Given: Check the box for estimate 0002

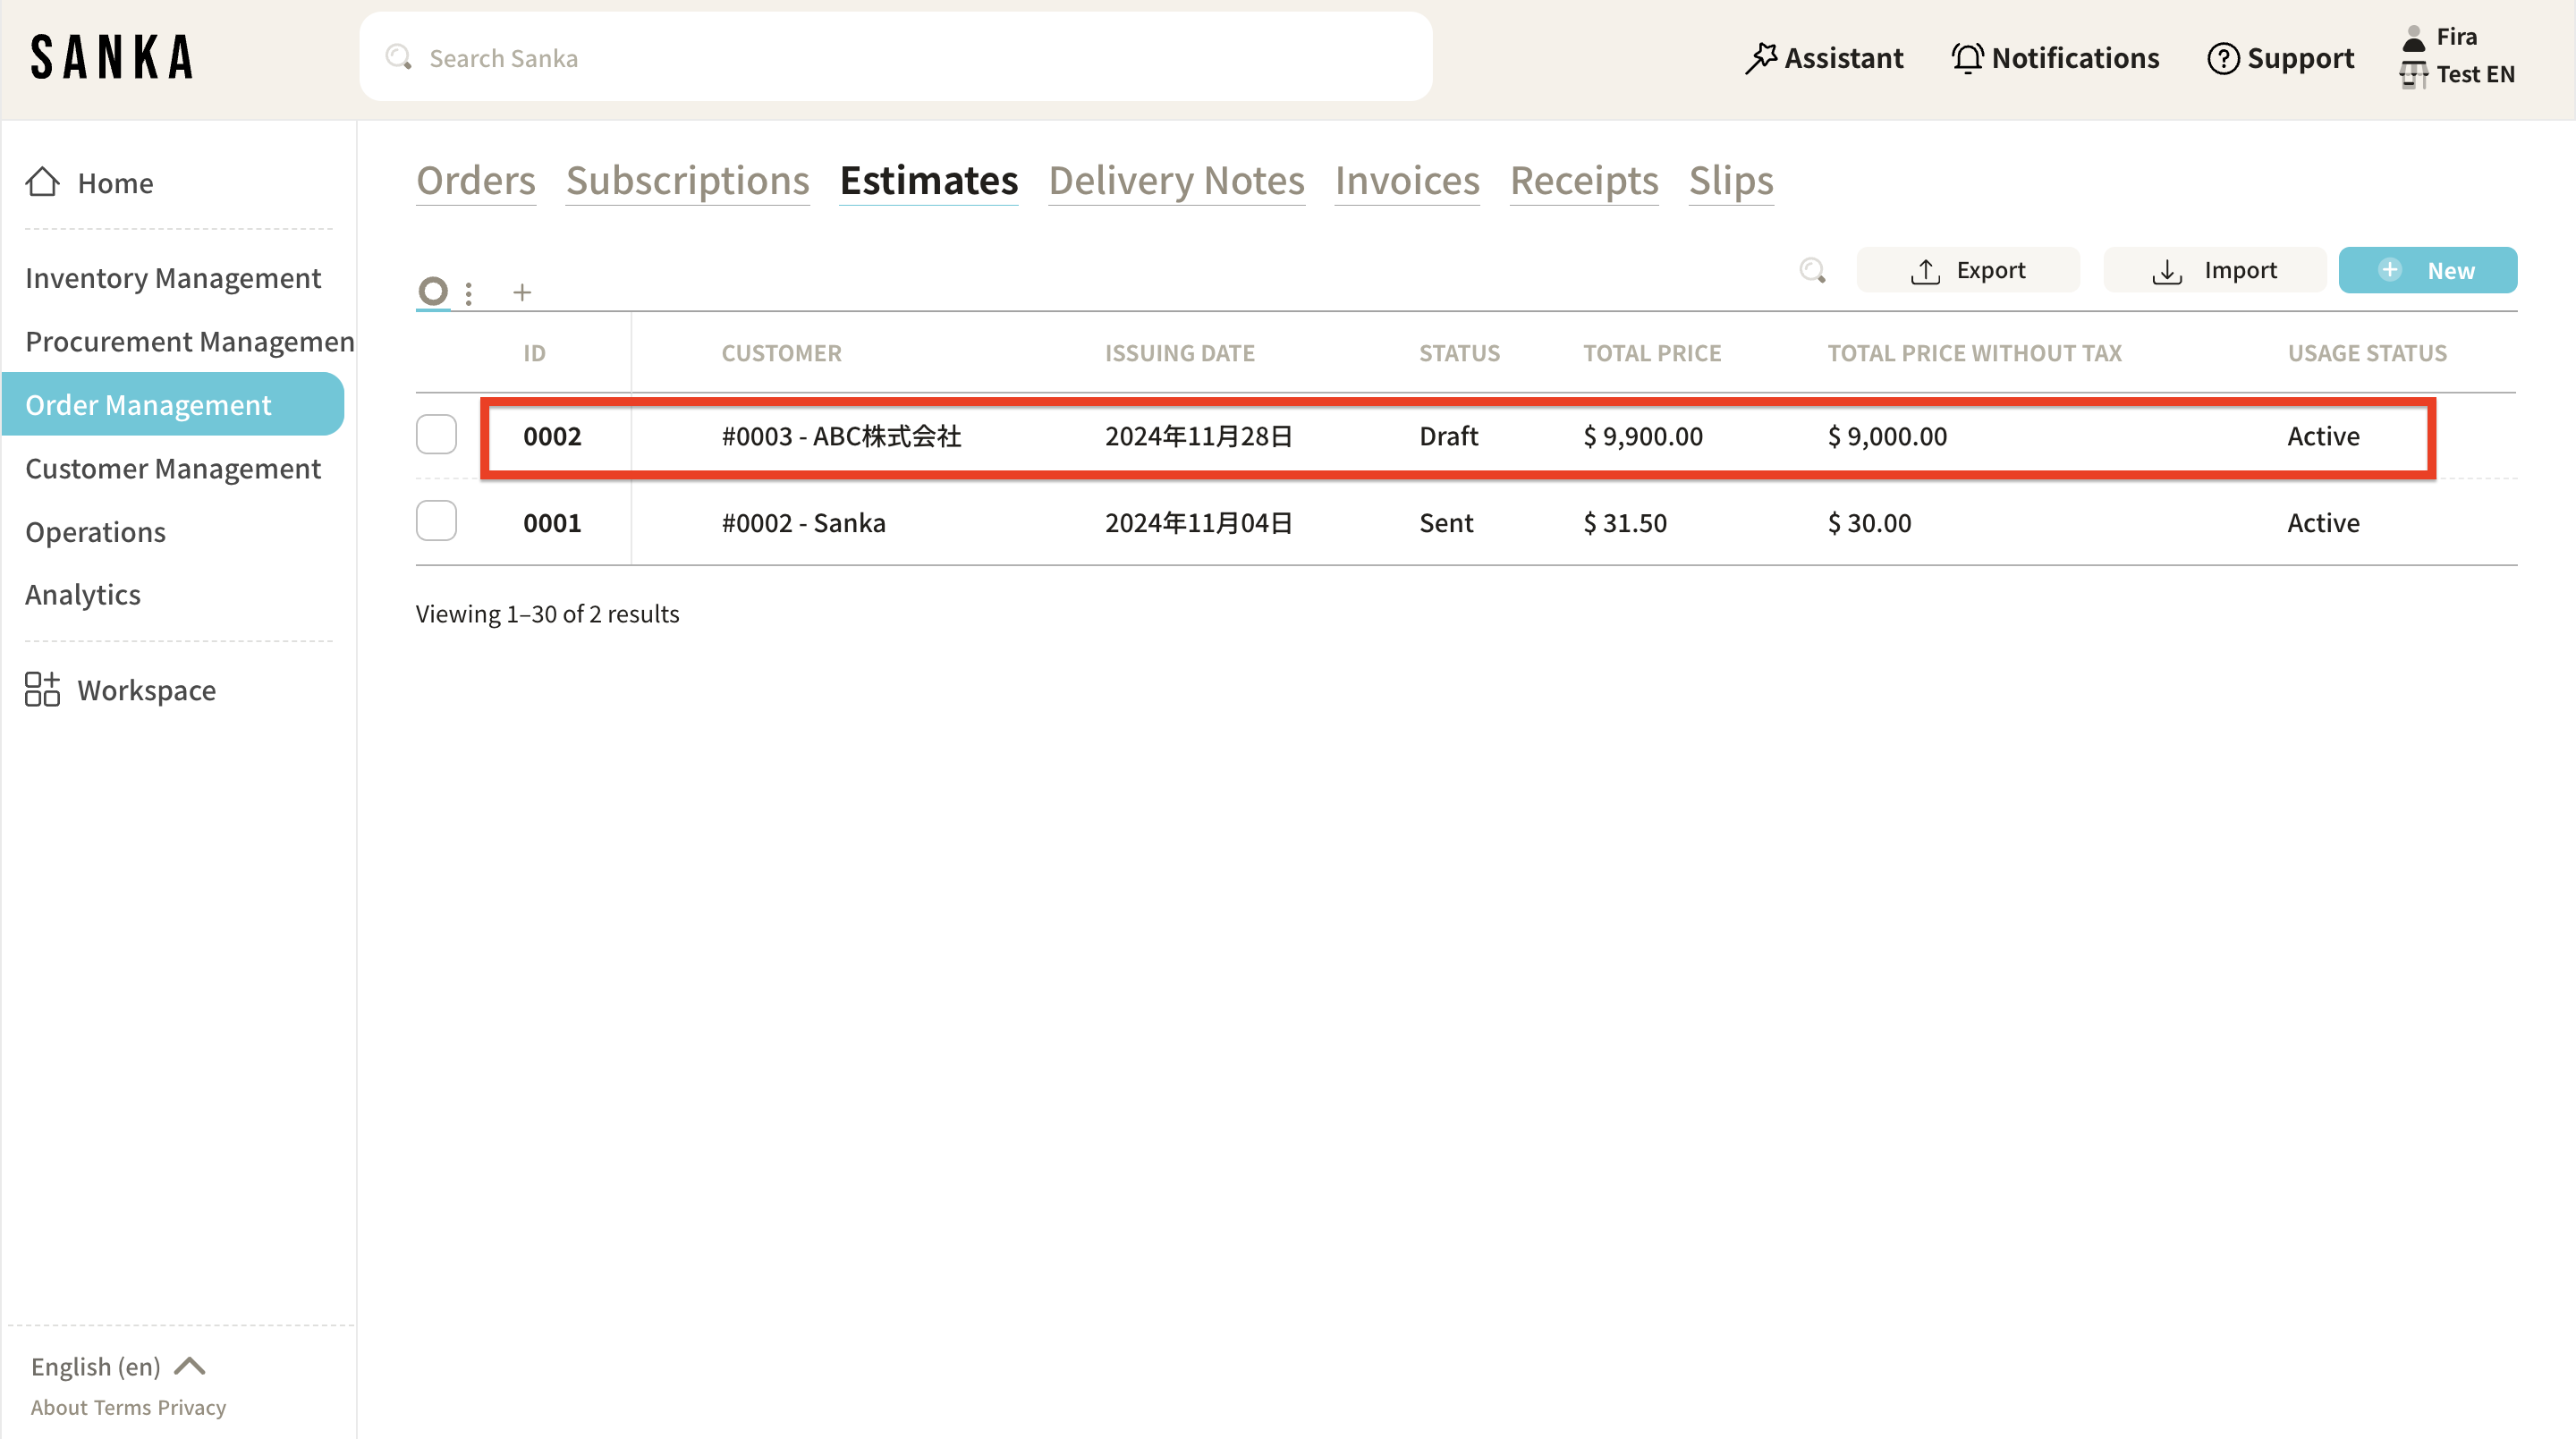Looking at the screenshot, I should [x=436, y=435].
